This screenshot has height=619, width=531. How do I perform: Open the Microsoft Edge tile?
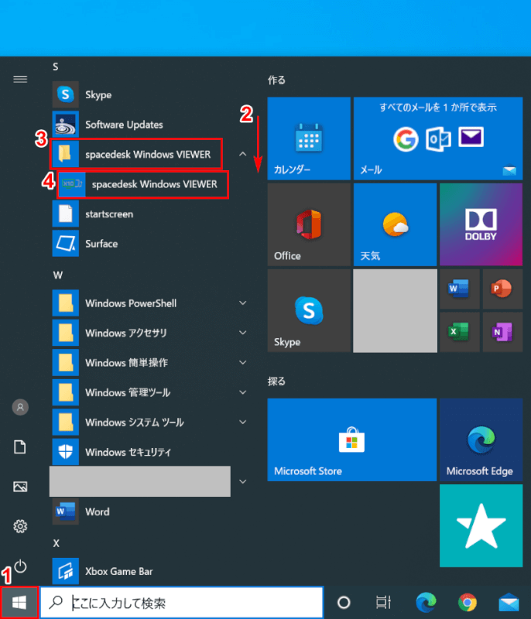pos(481,439)
